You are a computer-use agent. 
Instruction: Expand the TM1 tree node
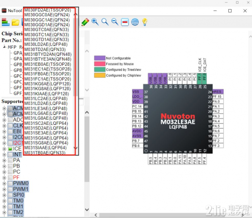click(x=4, y=207)
